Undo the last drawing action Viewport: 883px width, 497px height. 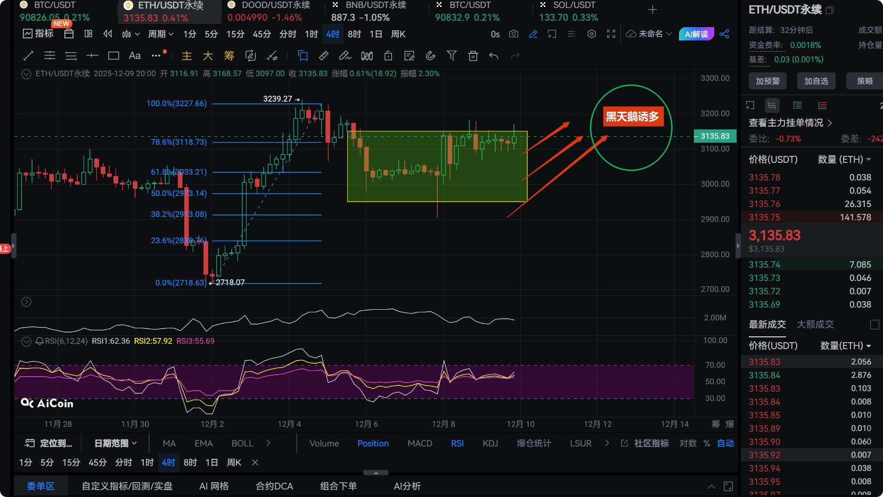[x=494, y=56]
